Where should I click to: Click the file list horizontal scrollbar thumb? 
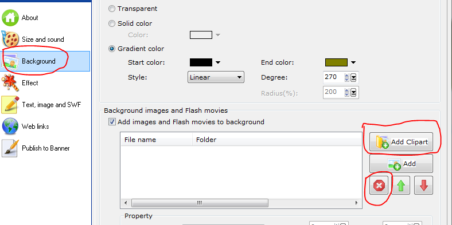click(x=200, y=203)
